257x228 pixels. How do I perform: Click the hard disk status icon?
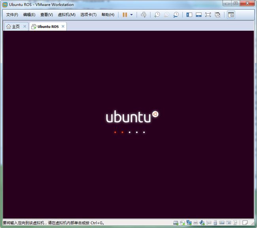(x=176, y=223)
